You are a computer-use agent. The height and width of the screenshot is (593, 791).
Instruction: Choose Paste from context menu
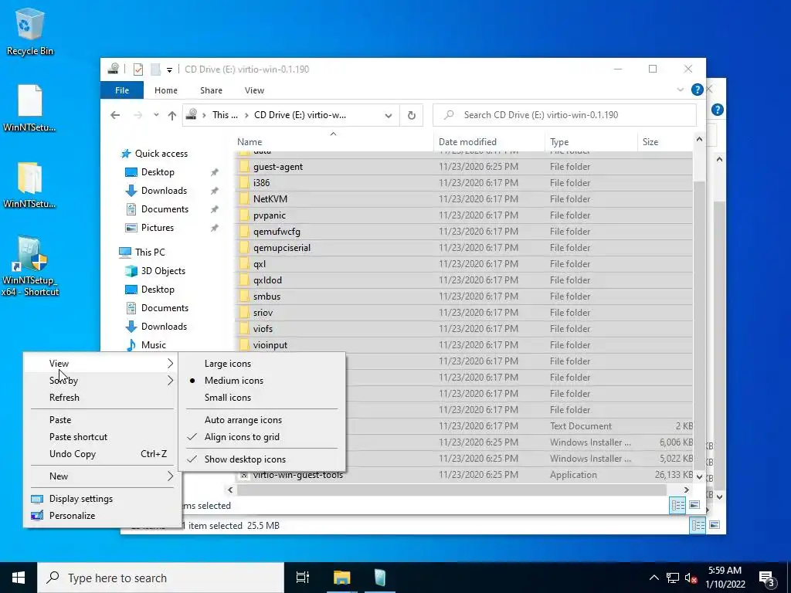[103, 420]
